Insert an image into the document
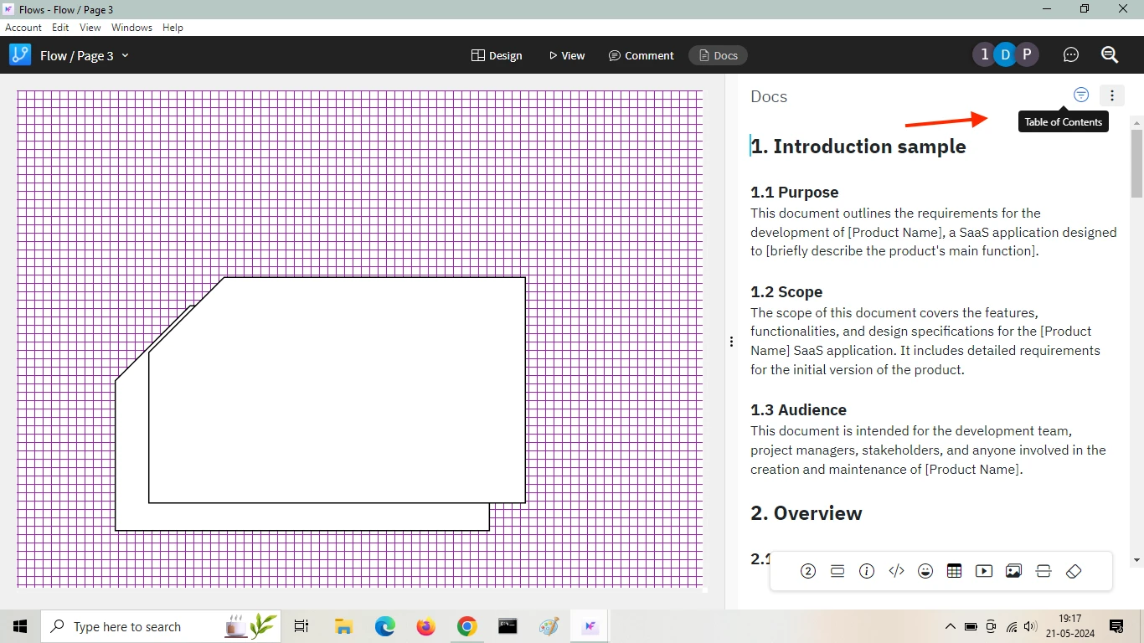 click(x=1013, y=570)
